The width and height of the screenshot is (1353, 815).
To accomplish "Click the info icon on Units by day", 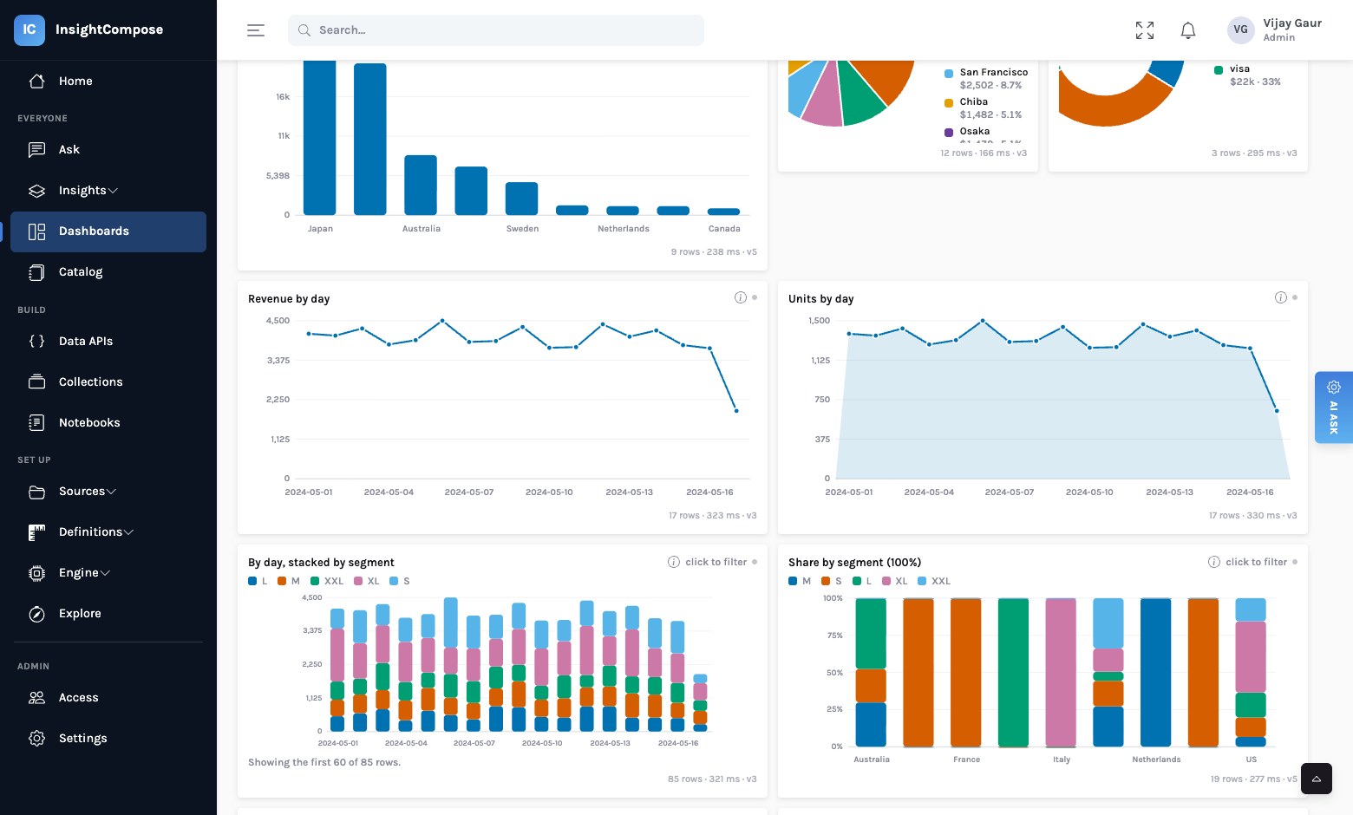I will click(x=1281, y=297).
